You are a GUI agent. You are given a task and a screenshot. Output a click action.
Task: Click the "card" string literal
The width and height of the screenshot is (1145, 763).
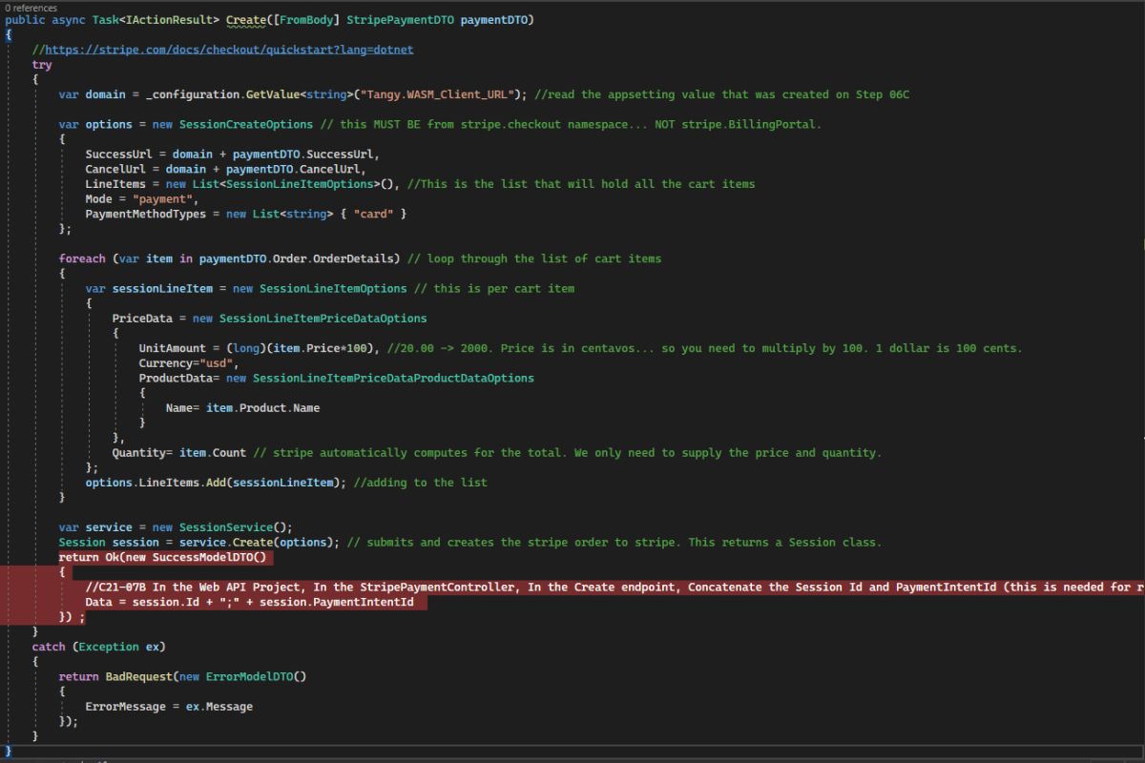tap(373, 214)
